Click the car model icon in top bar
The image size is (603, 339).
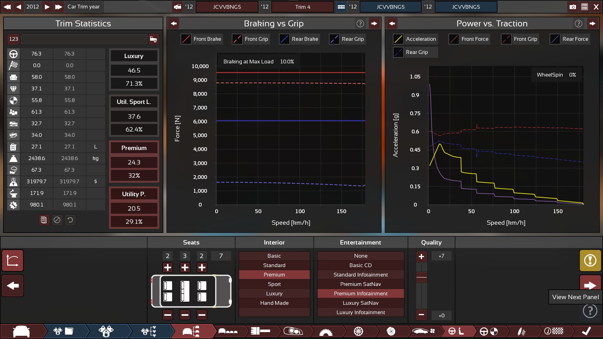point(178,7)
